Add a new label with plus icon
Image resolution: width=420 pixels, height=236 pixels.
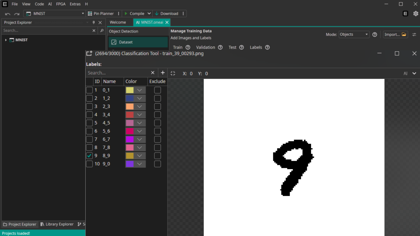[x=163, y=73]
